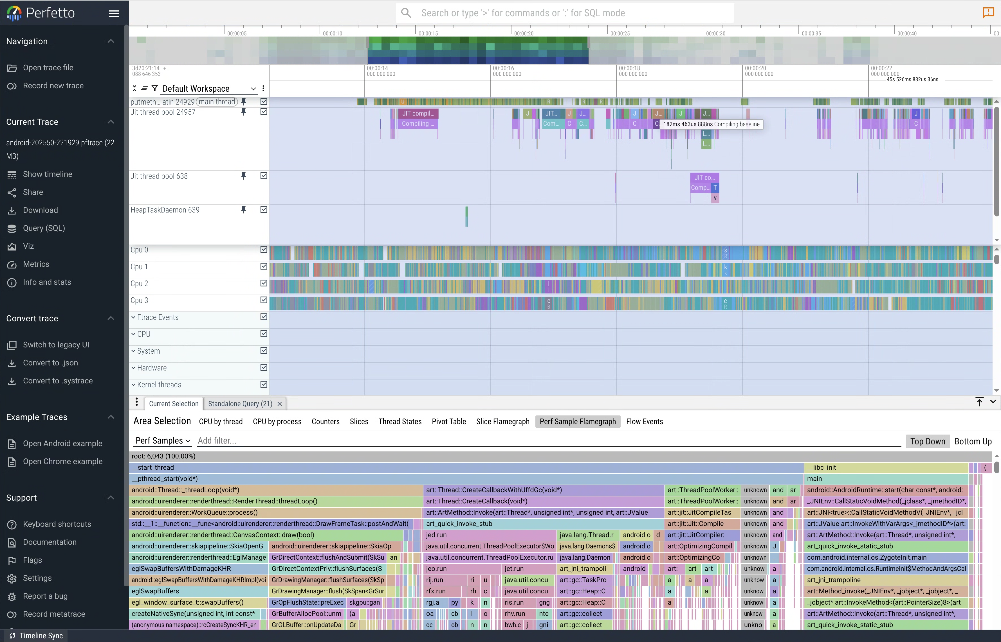
Task: Click the flamegraph Add filter input
Action: coord(542,441)
